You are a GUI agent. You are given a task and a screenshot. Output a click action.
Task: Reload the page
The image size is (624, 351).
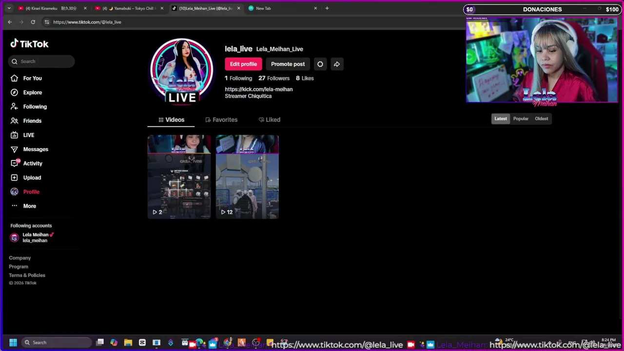coord(33,22)
